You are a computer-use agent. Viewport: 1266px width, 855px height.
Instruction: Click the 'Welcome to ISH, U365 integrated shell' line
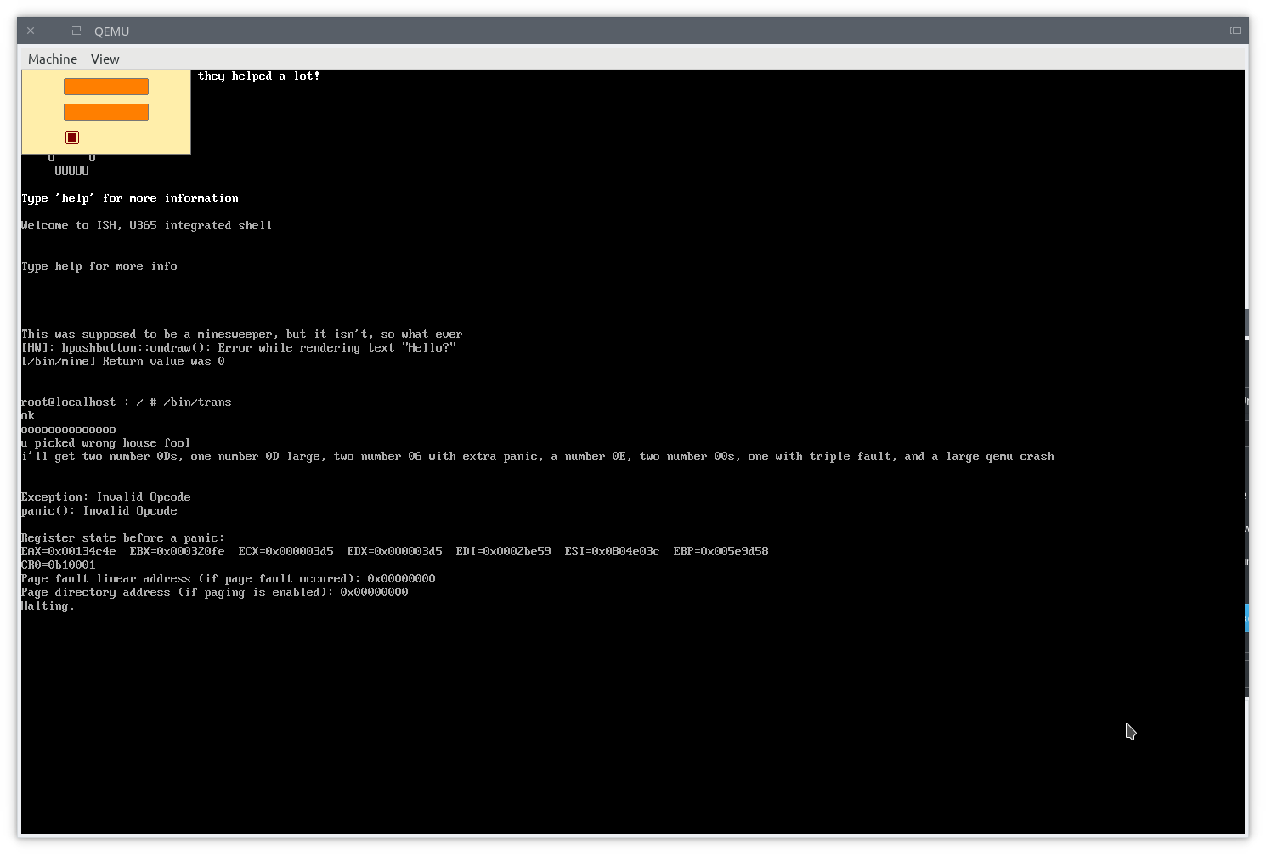[147, 225]
